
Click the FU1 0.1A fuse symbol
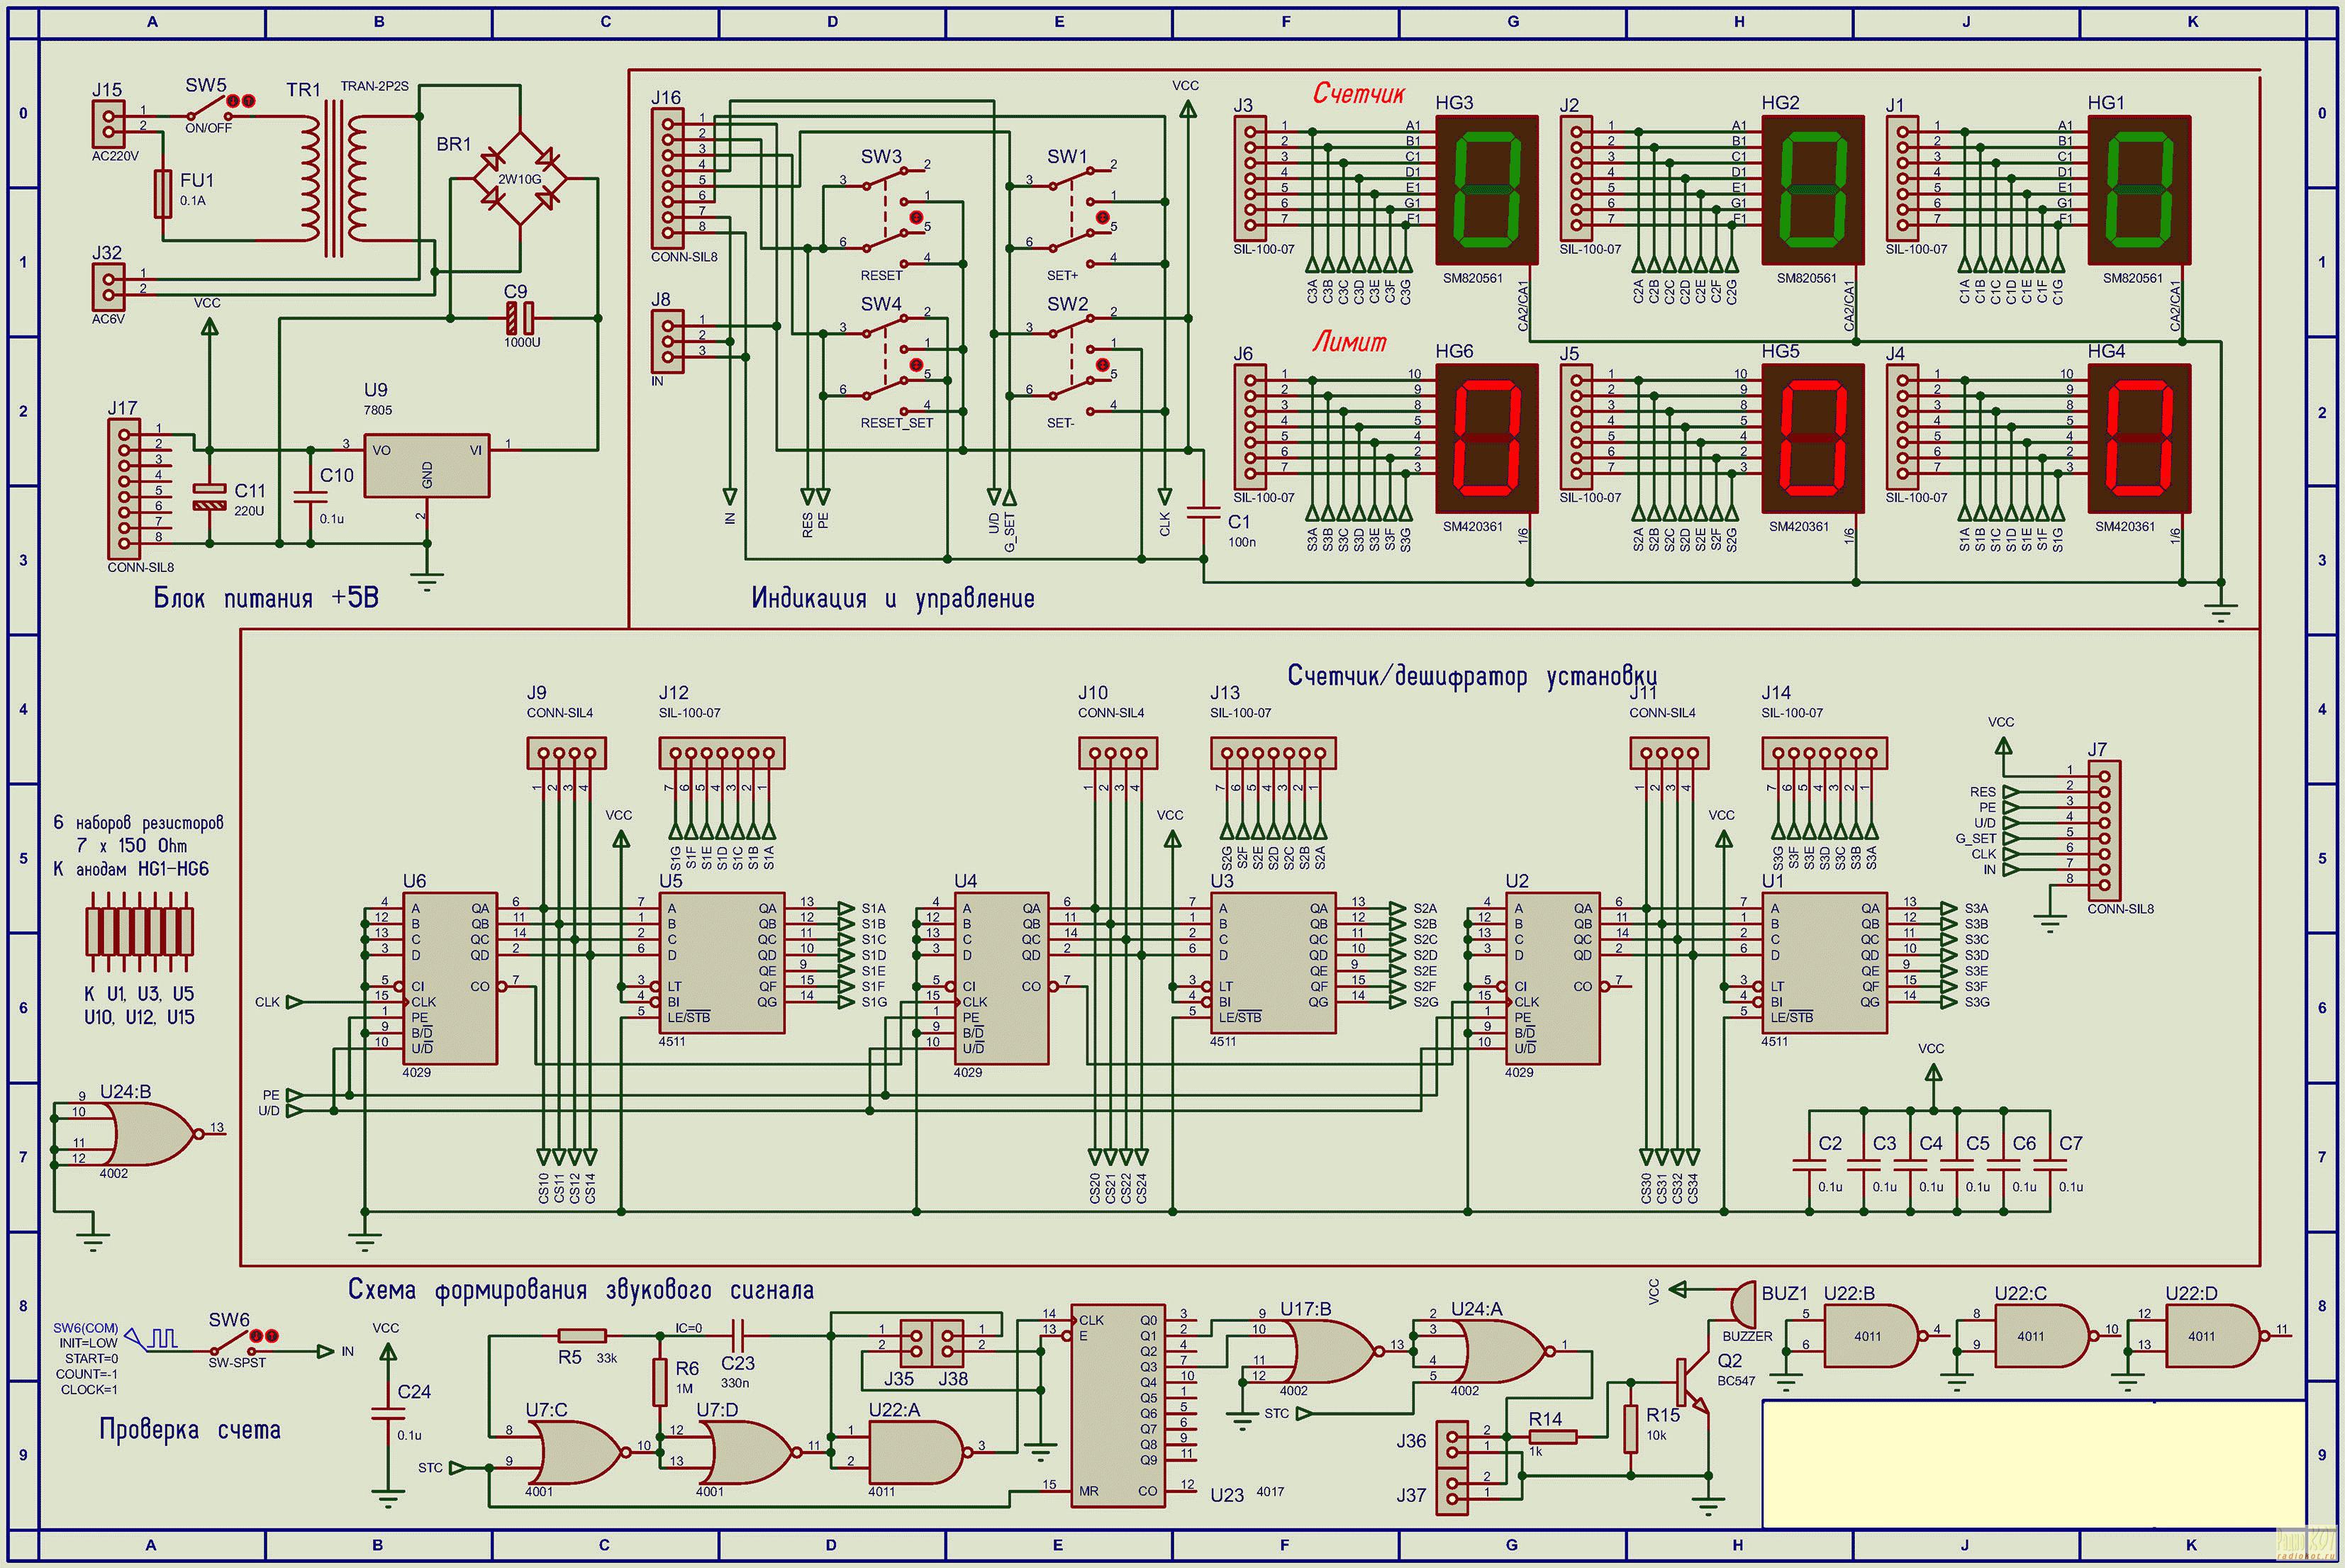(164, 194)
